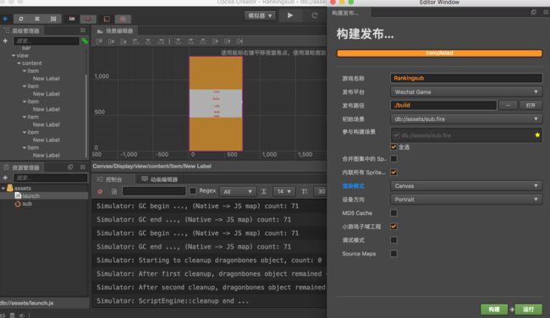Viewport: 550px width, 318px height.
Task: Open the build panel menu icon
Action: 546,13
